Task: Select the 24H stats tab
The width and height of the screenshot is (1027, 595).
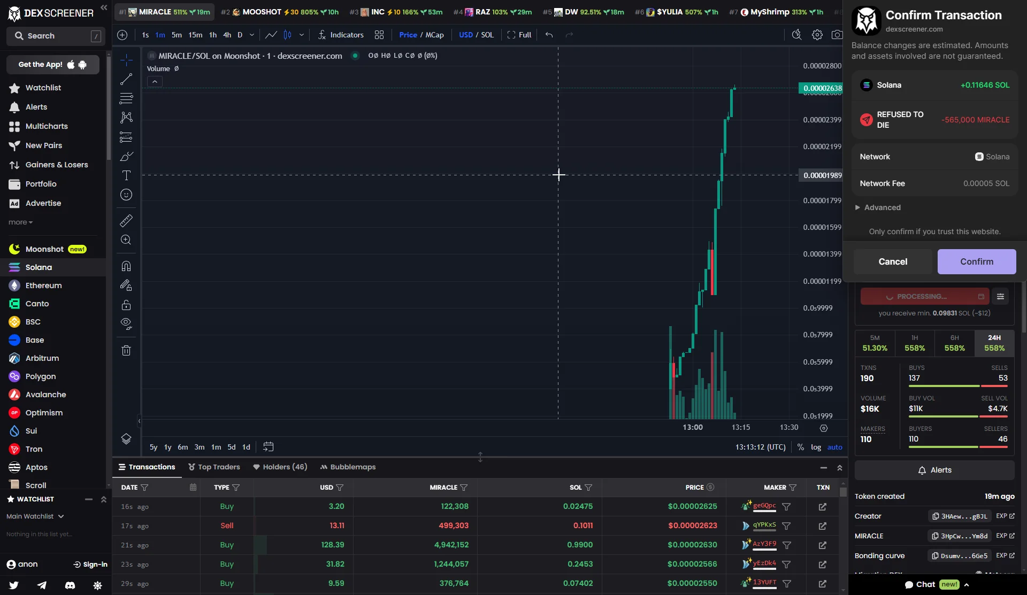Action: [x=994, y=343]
